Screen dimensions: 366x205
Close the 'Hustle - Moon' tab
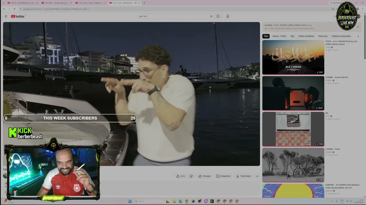(x=105, y=3)
